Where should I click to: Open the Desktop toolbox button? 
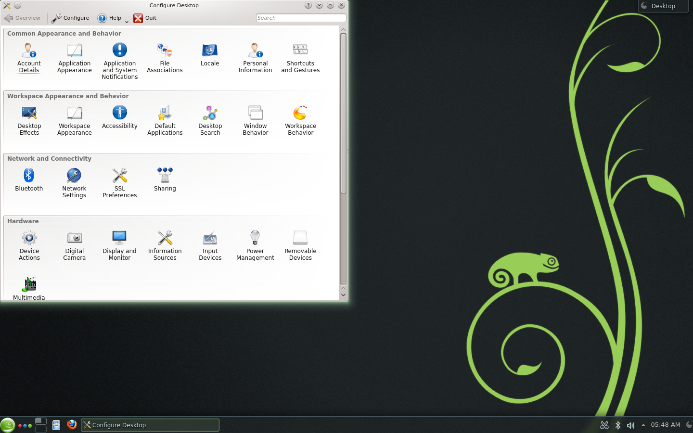pyautogui.click(x=663, y=6)
